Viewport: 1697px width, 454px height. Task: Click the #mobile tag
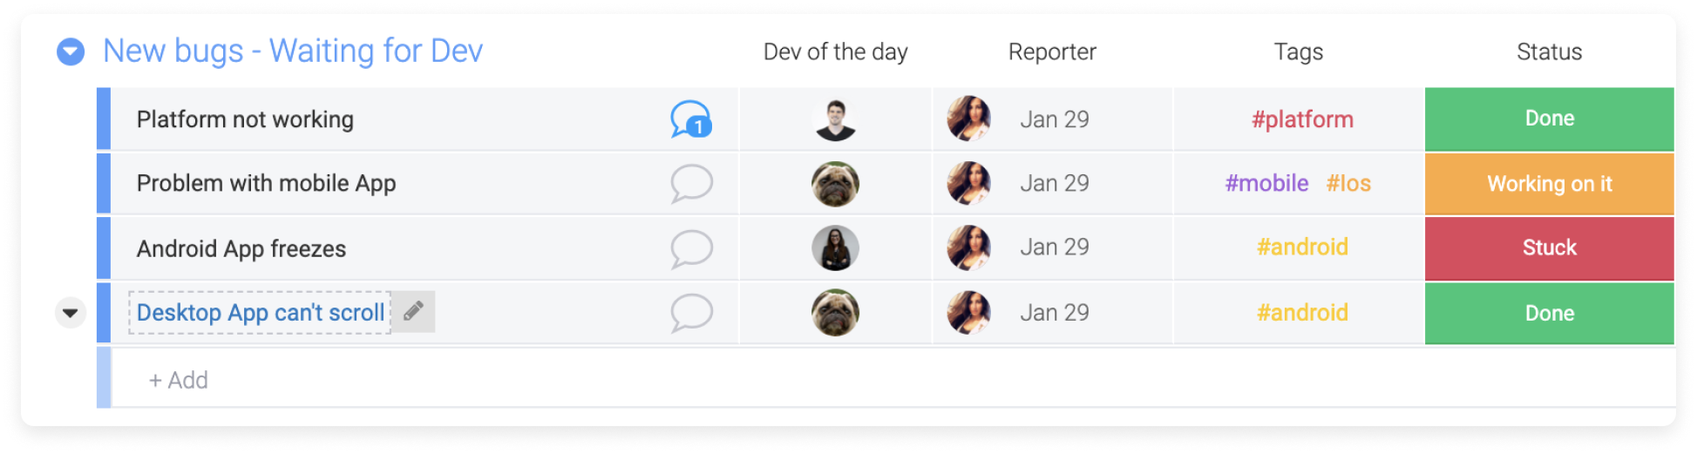(x=1266, y=184)
